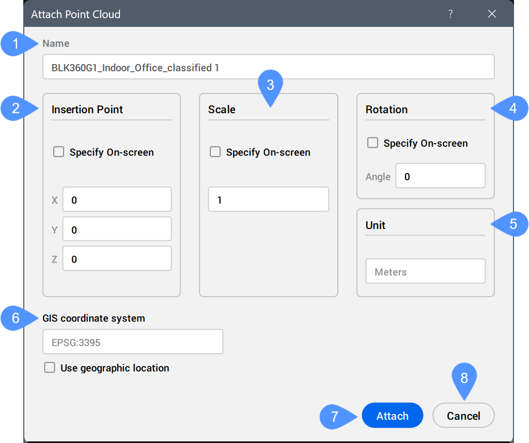Enable Specify On-screen for Insertion Point
Screen dimensions: 529x443
click(59, 152)
